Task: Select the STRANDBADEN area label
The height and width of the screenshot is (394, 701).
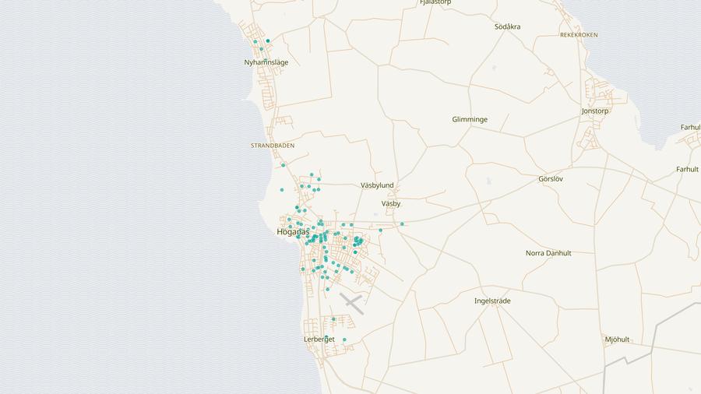Action: click(x=273, y=146)
